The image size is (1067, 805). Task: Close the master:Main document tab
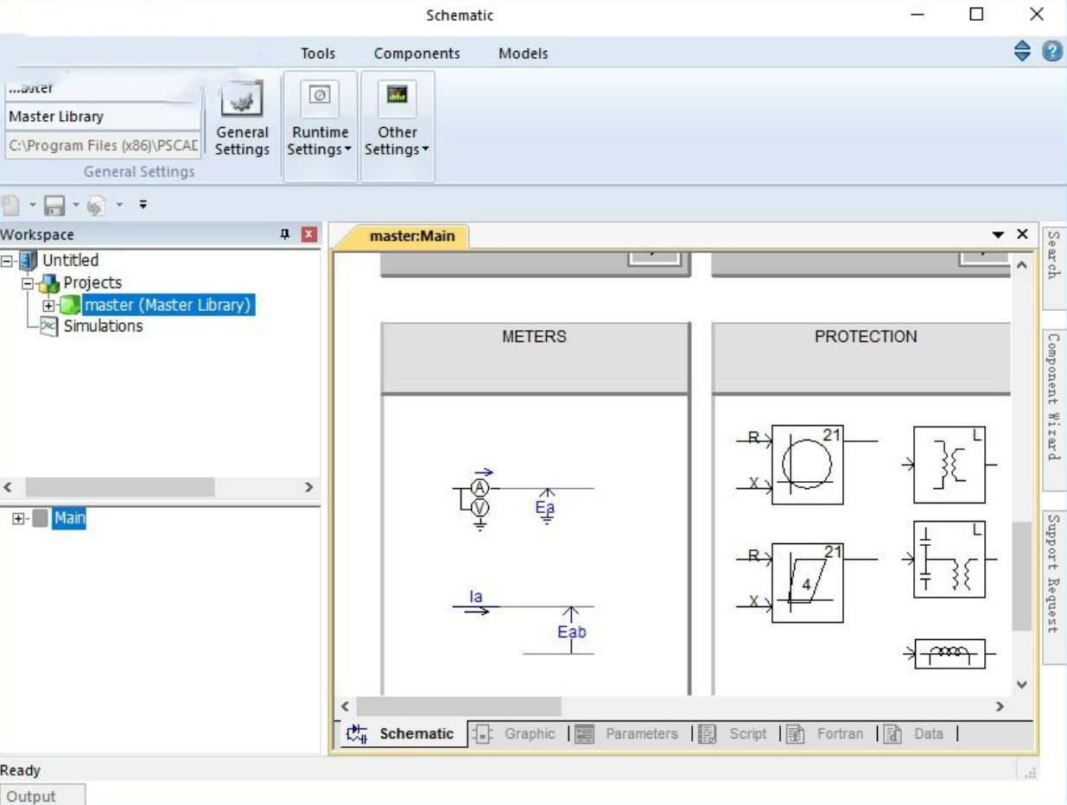(x=1022, y=234)
